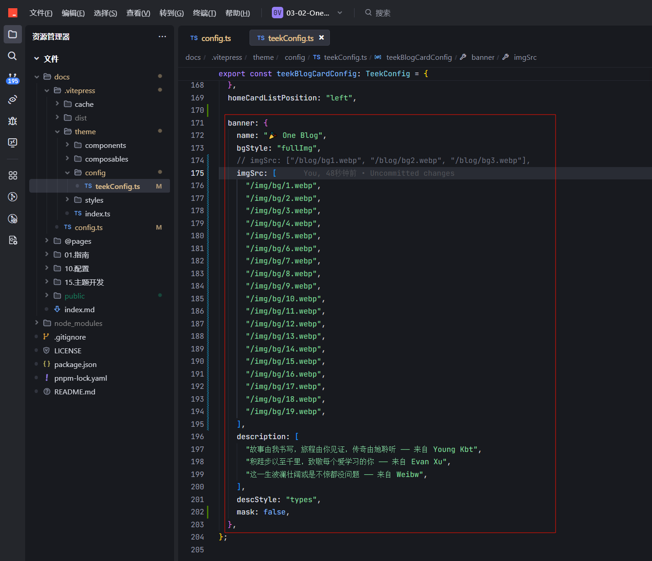Image resolution: width=652 pixels, height=561 pixels.
Task: Open the Source Control branch icon
Action: click(13, 197)
